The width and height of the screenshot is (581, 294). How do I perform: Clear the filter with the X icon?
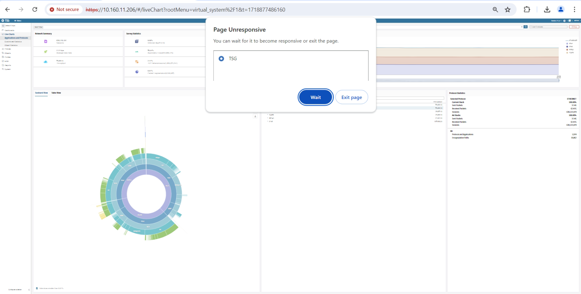tap(522, 27)
